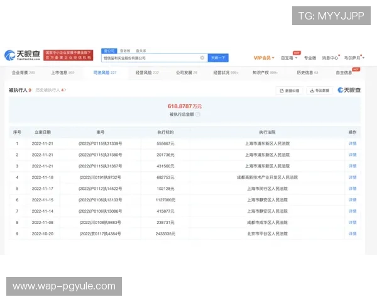Click the Tianyancha logo

pyautogui.click(x=22, y=55)
